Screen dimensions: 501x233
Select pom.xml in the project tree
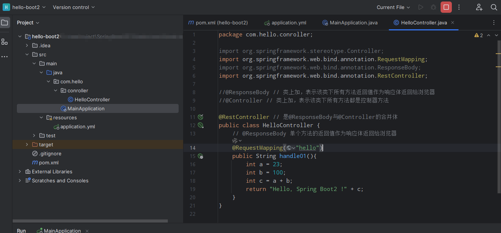click(45, 162)
